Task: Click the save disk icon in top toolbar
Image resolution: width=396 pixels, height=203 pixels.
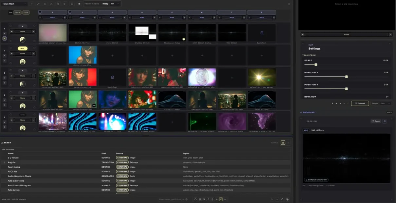Action: 58,4
